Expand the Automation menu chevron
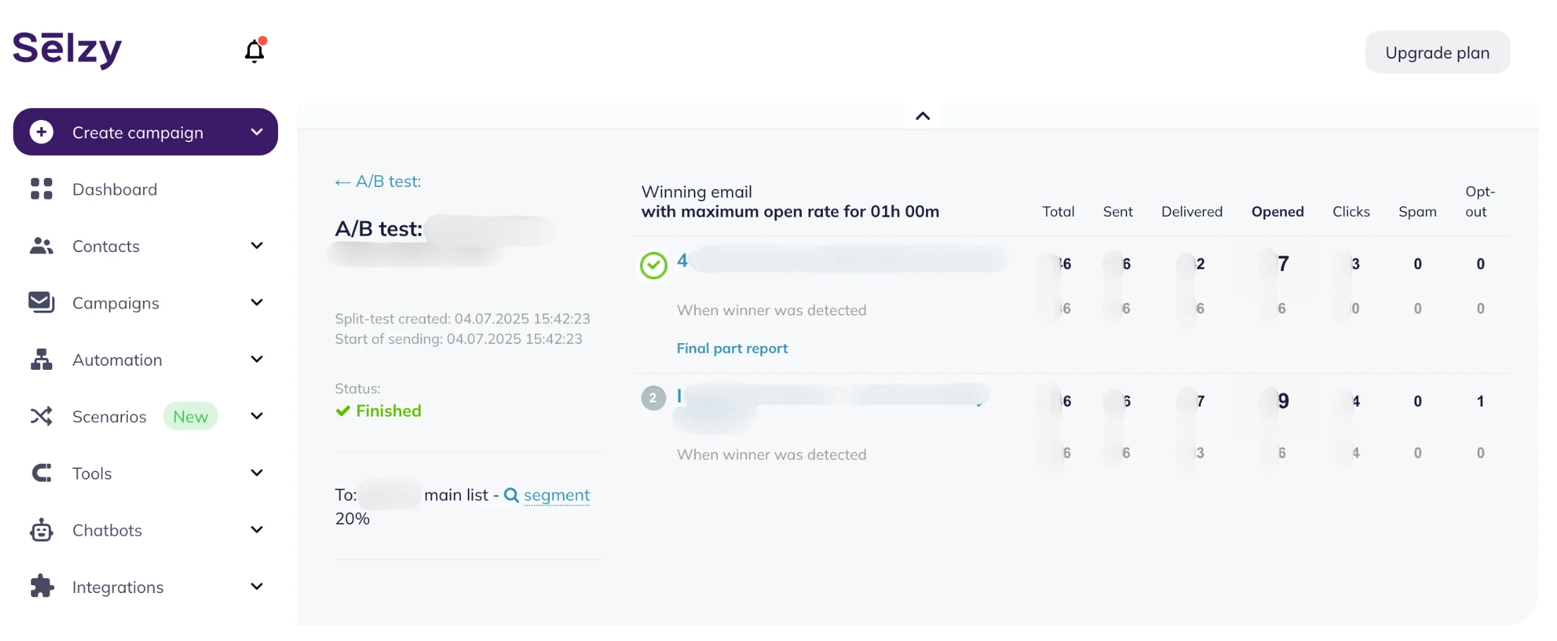This screenshot has width=1557, height=641. click(257, 359)
